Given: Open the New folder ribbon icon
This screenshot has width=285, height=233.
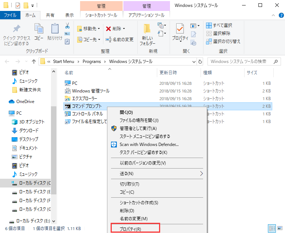Looking at the screenshot, I should [147, 29].
